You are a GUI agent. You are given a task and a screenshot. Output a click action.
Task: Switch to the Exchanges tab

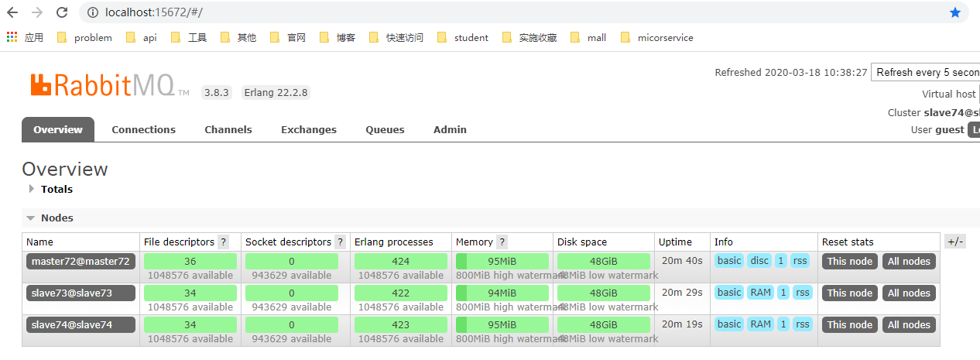309,129
